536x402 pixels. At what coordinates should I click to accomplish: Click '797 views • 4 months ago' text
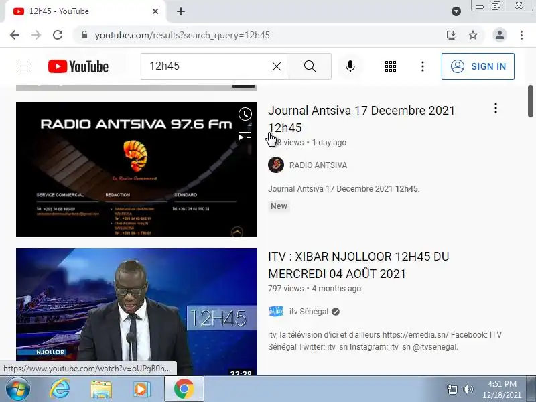[314, 289]
